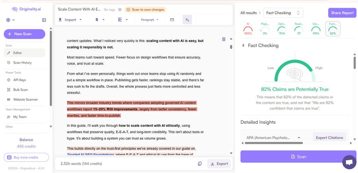Open APA citation style dropdown
The image size is (358, 173).
(x=273, y=138)
